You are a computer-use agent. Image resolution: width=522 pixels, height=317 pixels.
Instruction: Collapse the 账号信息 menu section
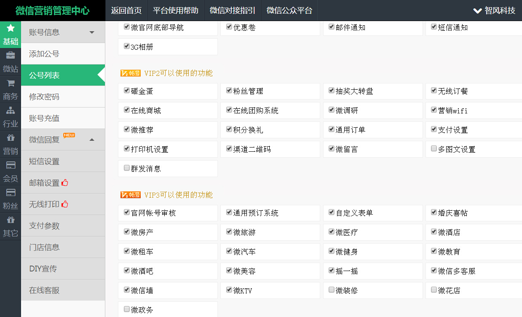coord(92,32)
